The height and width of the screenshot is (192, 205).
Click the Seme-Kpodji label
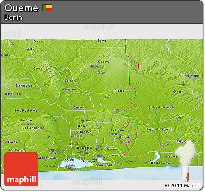(x=105, y=165)
